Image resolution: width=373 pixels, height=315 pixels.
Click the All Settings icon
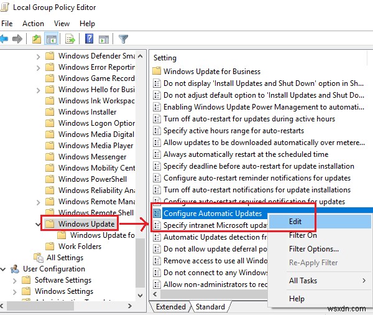[x=39, y=257]
